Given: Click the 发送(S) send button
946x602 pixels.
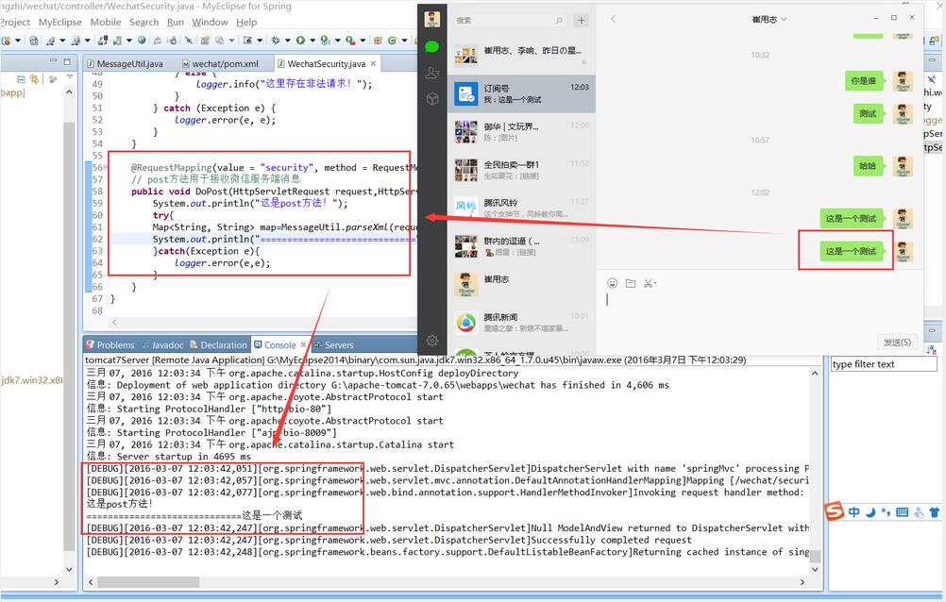Looking at the screenshot, I should (896, 342).
